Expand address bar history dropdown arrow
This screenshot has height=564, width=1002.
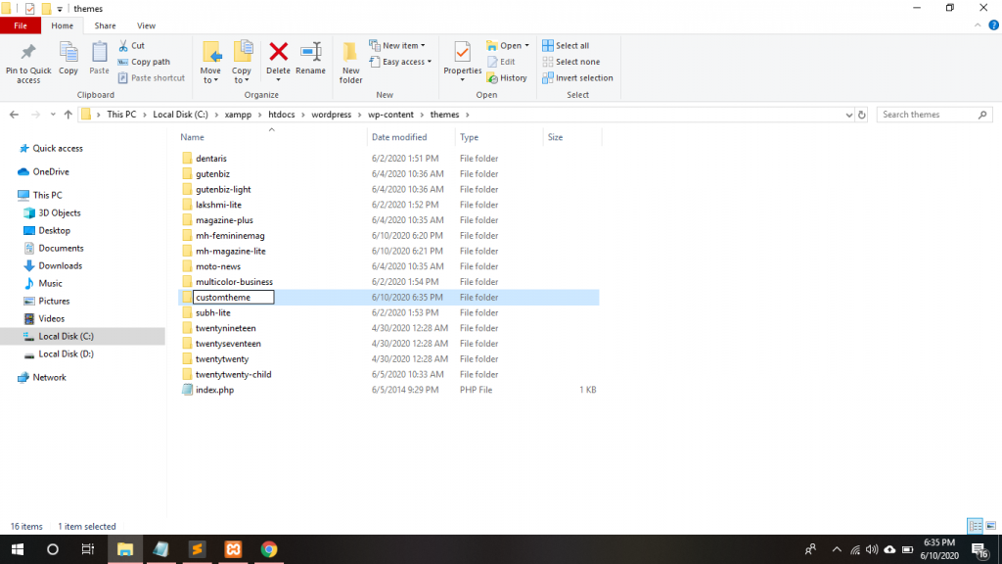tap(848, 115)
